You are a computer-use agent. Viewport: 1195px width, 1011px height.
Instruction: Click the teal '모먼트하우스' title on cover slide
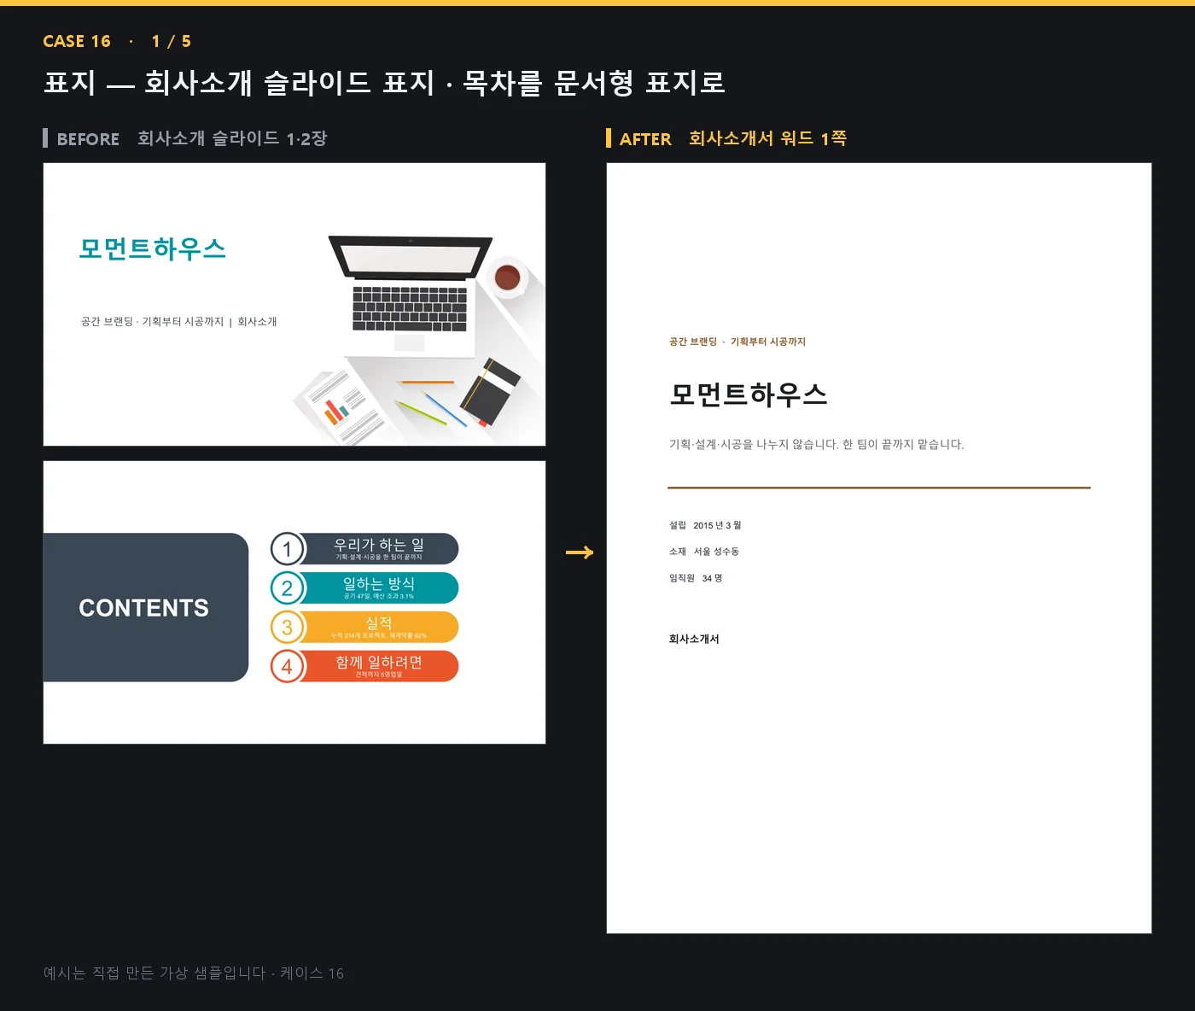click(153, 248)
